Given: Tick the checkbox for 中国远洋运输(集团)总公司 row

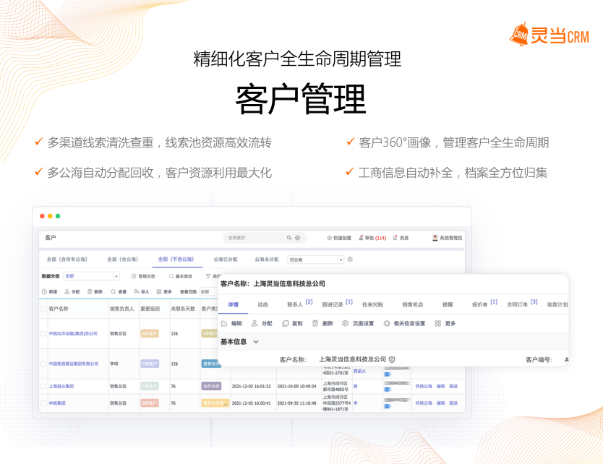Looking at the screenshot, I should click(x=44, y=334).
